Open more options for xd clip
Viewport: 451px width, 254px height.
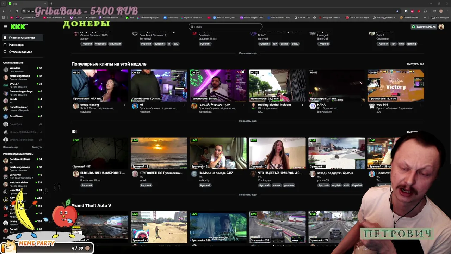point(184,105)
